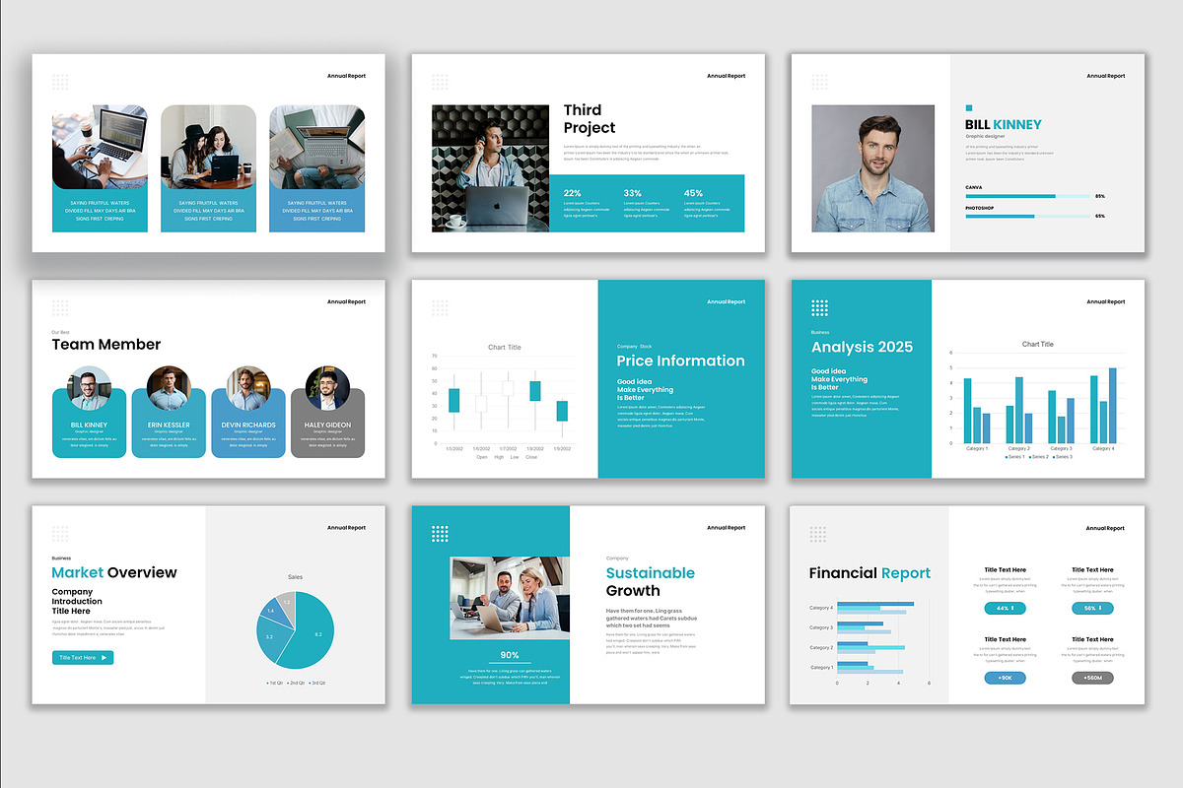The height and width of the screenshot is (788, 1183).
Task: Click the Series 3 legend entry
Action: [x=1062, y=457]
